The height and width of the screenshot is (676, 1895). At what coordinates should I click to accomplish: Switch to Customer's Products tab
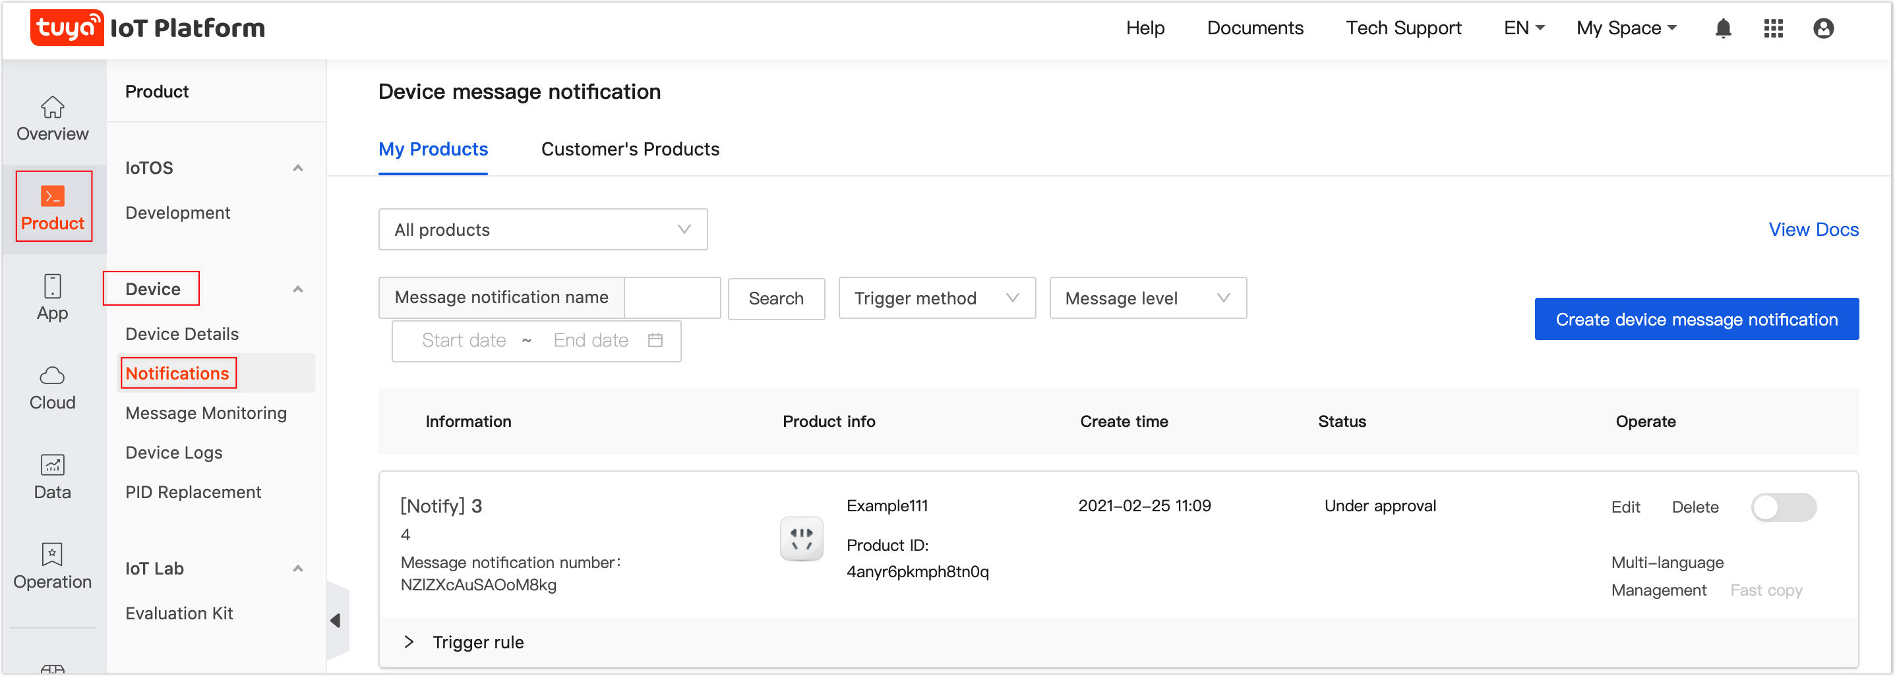630,149
